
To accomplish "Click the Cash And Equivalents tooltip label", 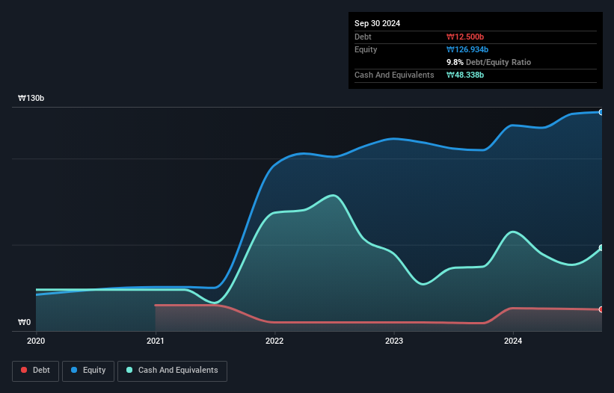I will (394, 75).
